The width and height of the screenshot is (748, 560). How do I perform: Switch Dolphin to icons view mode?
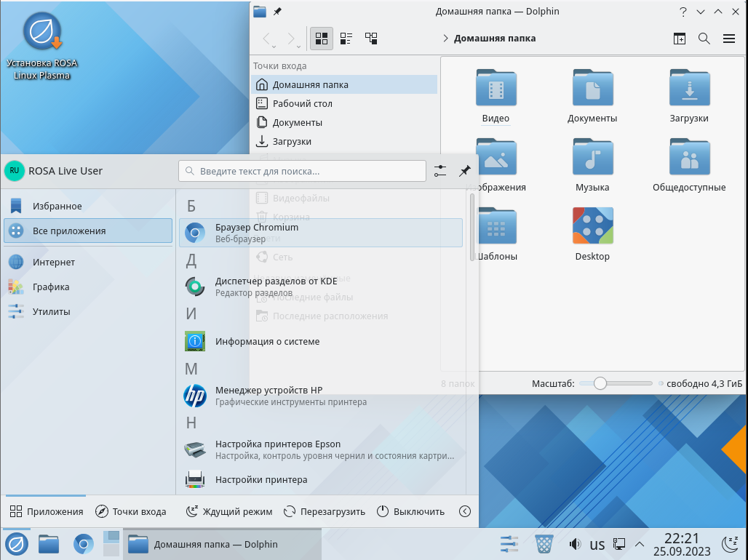322,39
